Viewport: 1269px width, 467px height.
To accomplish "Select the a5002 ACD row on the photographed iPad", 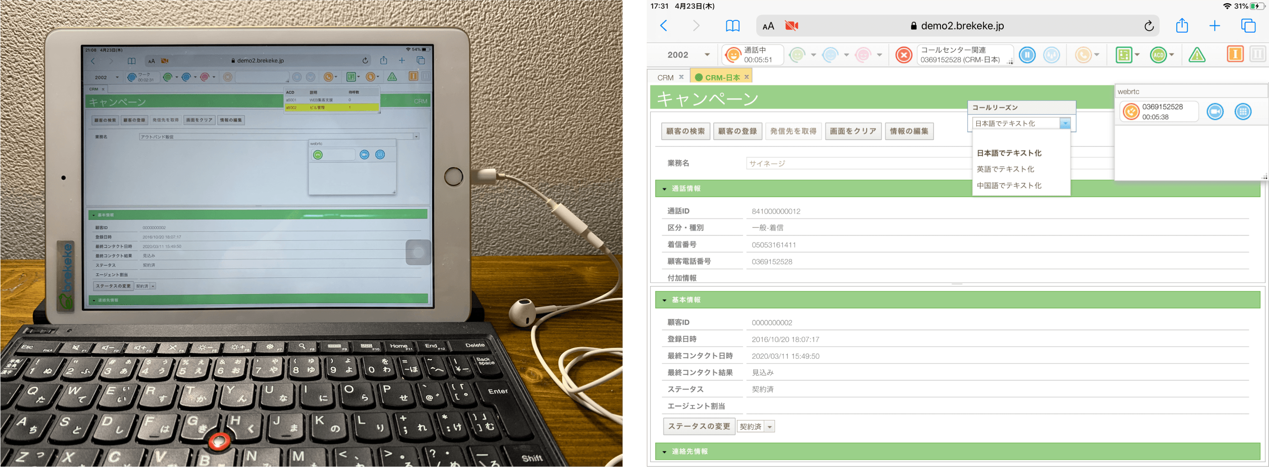I will coord(332,107).
